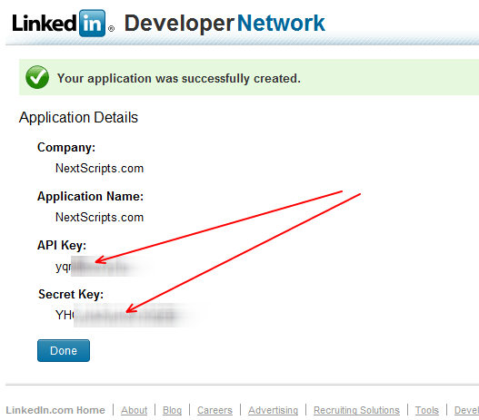Open the Careers footer link
Viewport: 479px width, 420px height.
coord(215,410)
